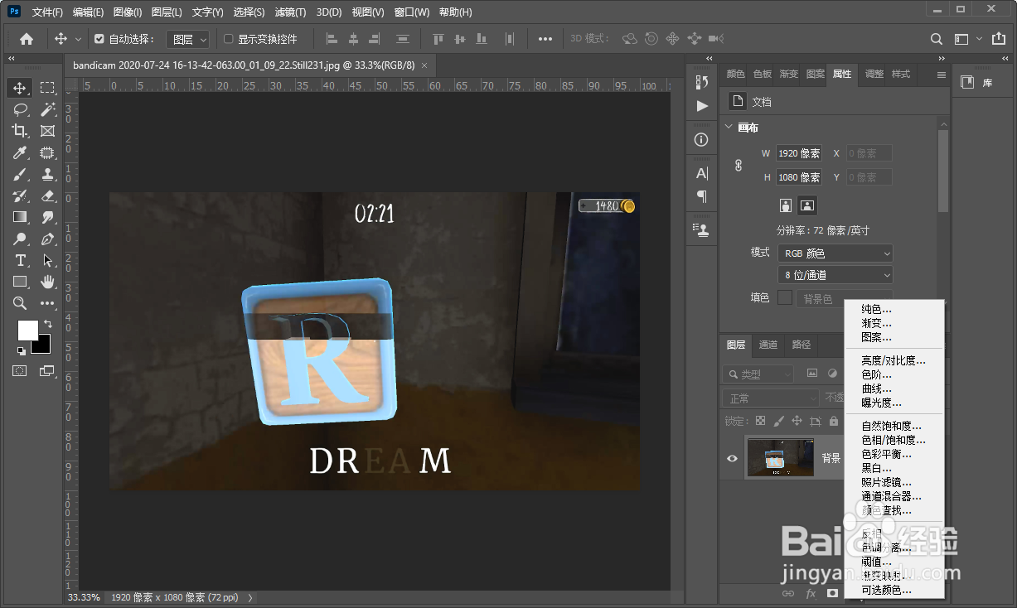Select the Move tool
This screenshot has height=608, width=1017.
[21, 88]
